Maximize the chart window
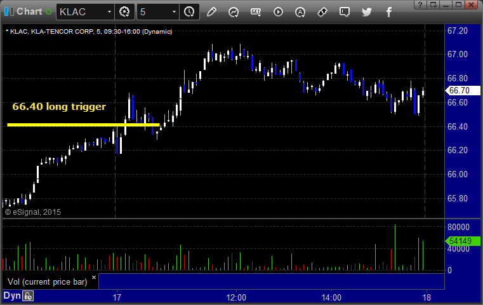The height and width of the screenshot is (305, 483). coord(458,4)
